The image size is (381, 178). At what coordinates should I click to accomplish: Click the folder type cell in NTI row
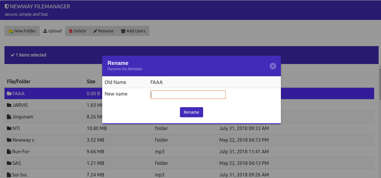161,128
